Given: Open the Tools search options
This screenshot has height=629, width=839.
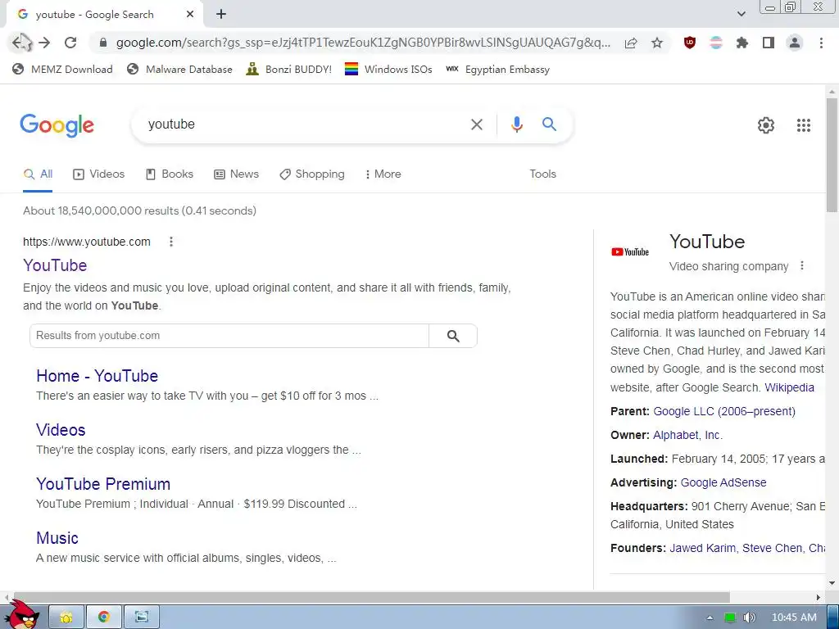Looking at the screenshot, I should [x=542, y=174].
